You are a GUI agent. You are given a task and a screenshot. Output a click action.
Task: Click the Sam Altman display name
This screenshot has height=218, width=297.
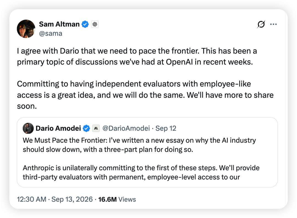pos(59,24)
